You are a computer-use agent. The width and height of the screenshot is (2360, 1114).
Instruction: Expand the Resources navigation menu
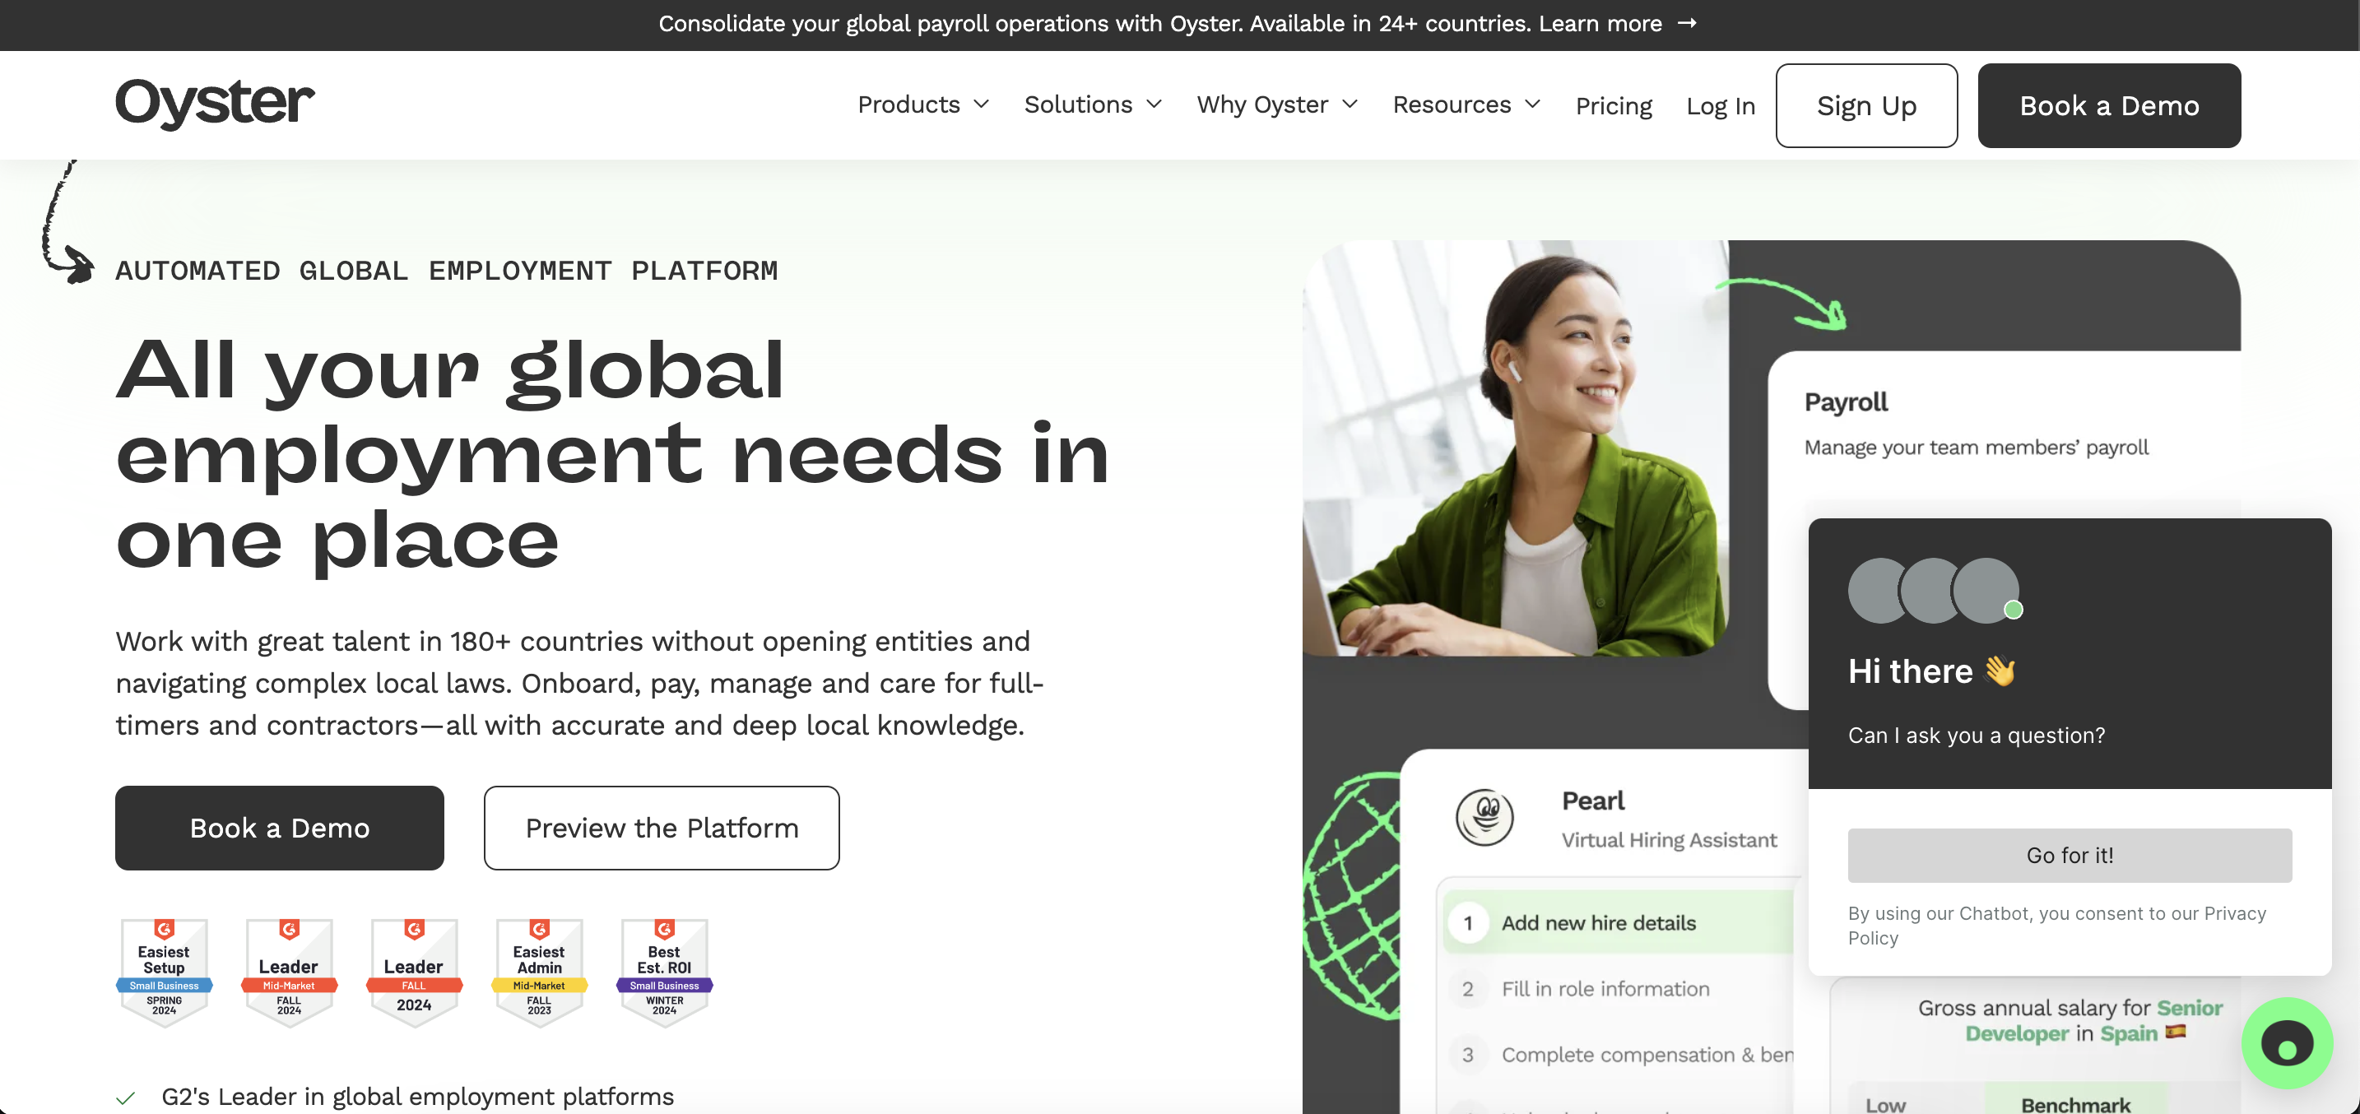click(x=1466, y=104)
